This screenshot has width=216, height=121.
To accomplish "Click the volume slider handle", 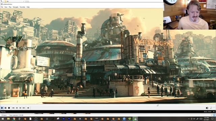I will pos(211,108).
